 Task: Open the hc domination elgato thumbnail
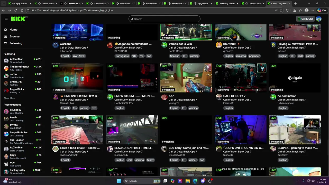(295, 78)
